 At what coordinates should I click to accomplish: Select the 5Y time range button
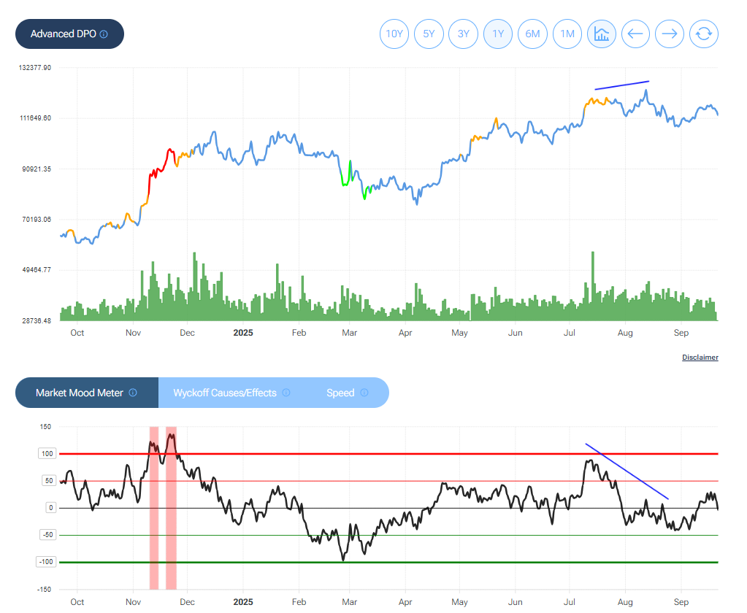point(429,34)
